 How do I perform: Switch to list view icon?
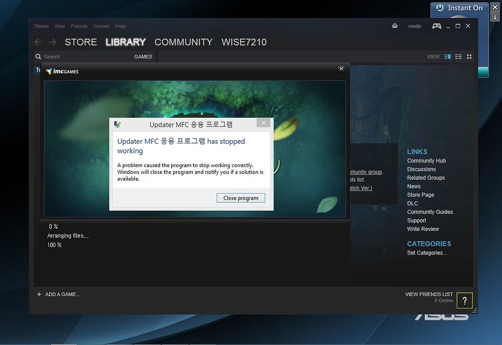coord(458,57)
